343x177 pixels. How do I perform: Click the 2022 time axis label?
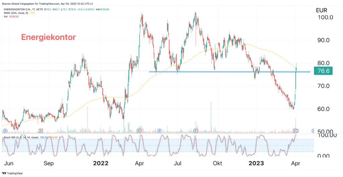(101, 163)
